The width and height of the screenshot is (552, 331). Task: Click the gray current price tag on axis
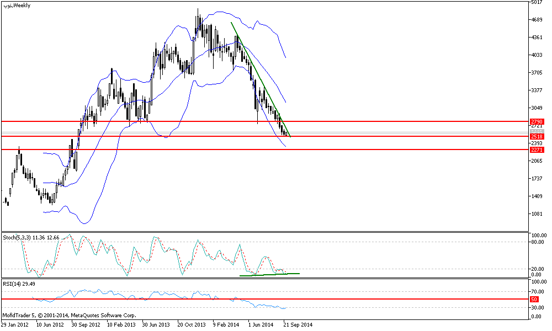tap(537, 131)
